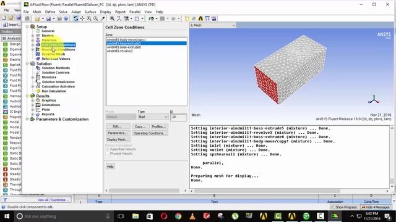Click Show Progress in Workbench status bar
The height and width of the screenshot is (222, 396).
[x=344, y=207]
